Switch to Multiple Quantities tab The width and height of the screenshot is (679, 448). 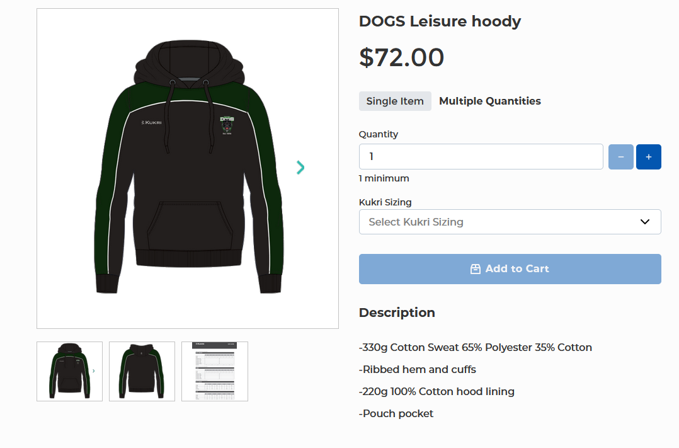pos(489,101)
